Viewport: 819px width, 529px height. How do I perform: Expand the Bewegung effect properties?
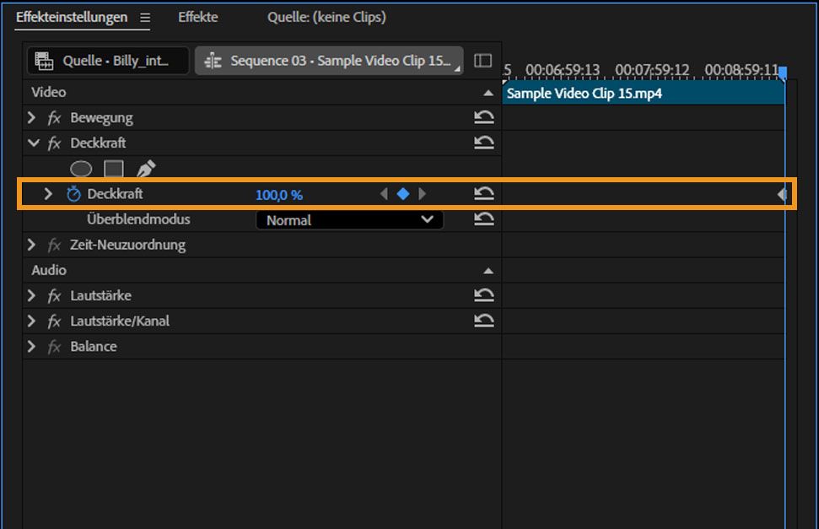[x=31, y=117]
